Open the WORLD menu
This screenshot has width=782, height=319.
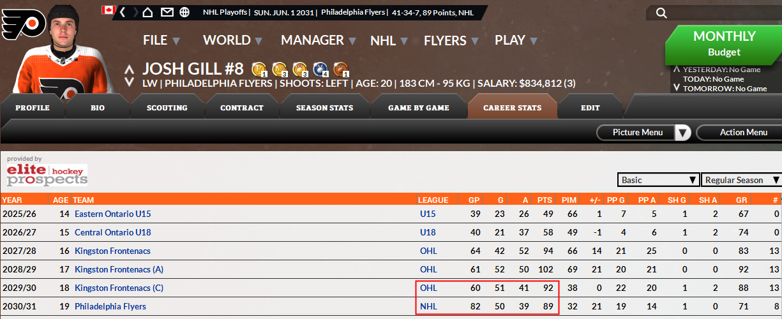click(x=233, y=40)
